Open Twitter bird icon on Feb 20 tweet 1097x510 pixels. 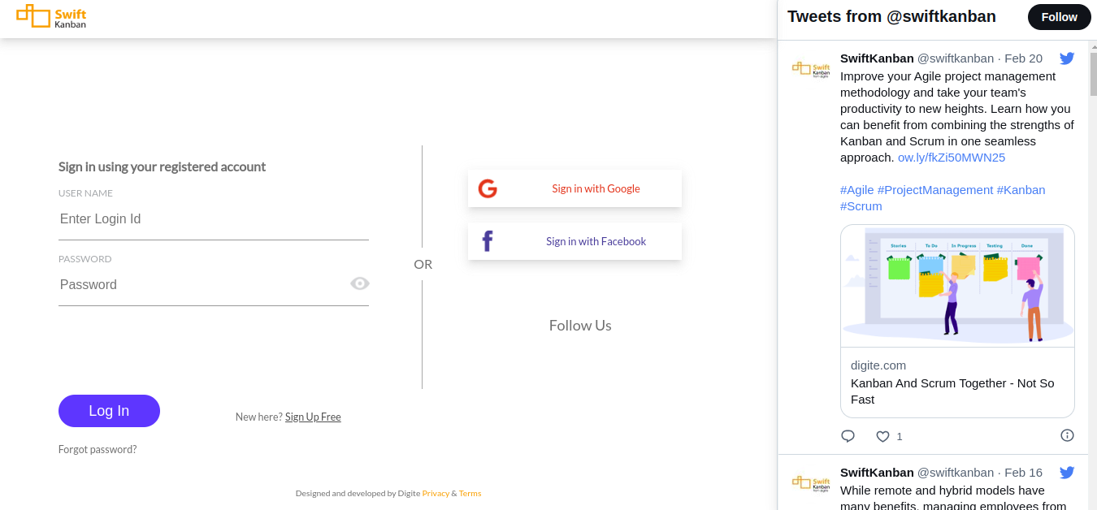1067,58
